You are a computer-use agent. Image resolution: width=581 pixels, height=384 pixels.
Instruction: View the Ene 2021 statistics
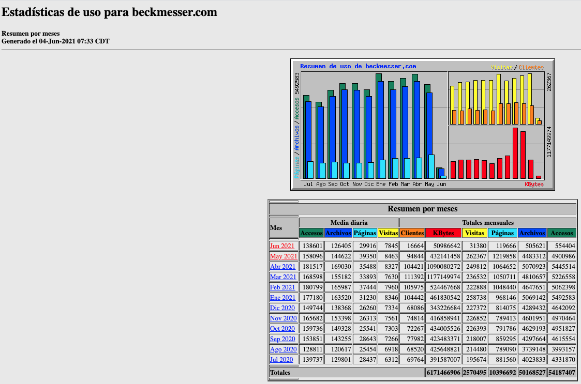click(x=282, y=298)
